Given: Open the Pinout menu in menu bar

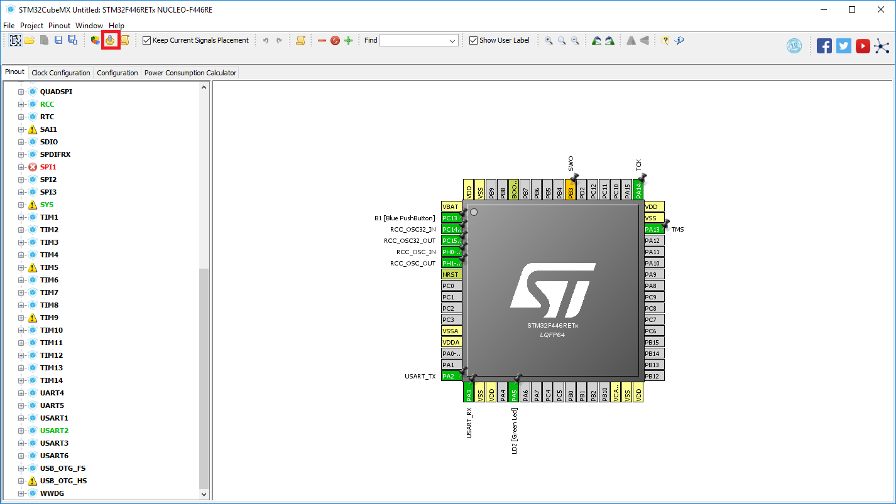Looking at the screenshot, I should tap(60, 26).
